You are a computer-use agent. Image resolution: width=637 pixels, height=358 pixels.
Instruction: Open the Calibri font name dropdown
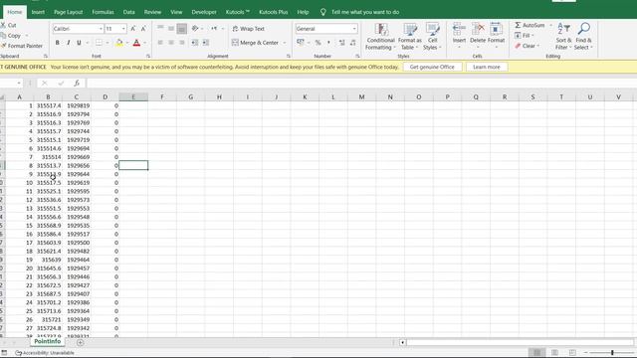pyautogui.click(x=101, y=29)
